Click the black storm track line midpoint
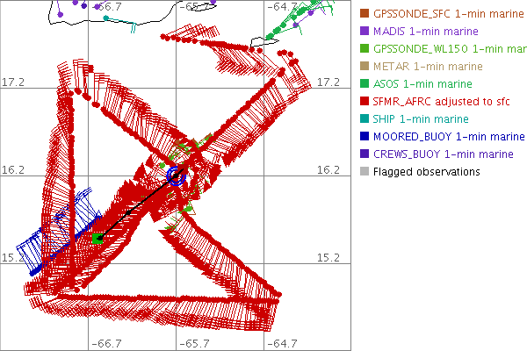This screenshot has width=527, height=351. (x=137, y=208)
